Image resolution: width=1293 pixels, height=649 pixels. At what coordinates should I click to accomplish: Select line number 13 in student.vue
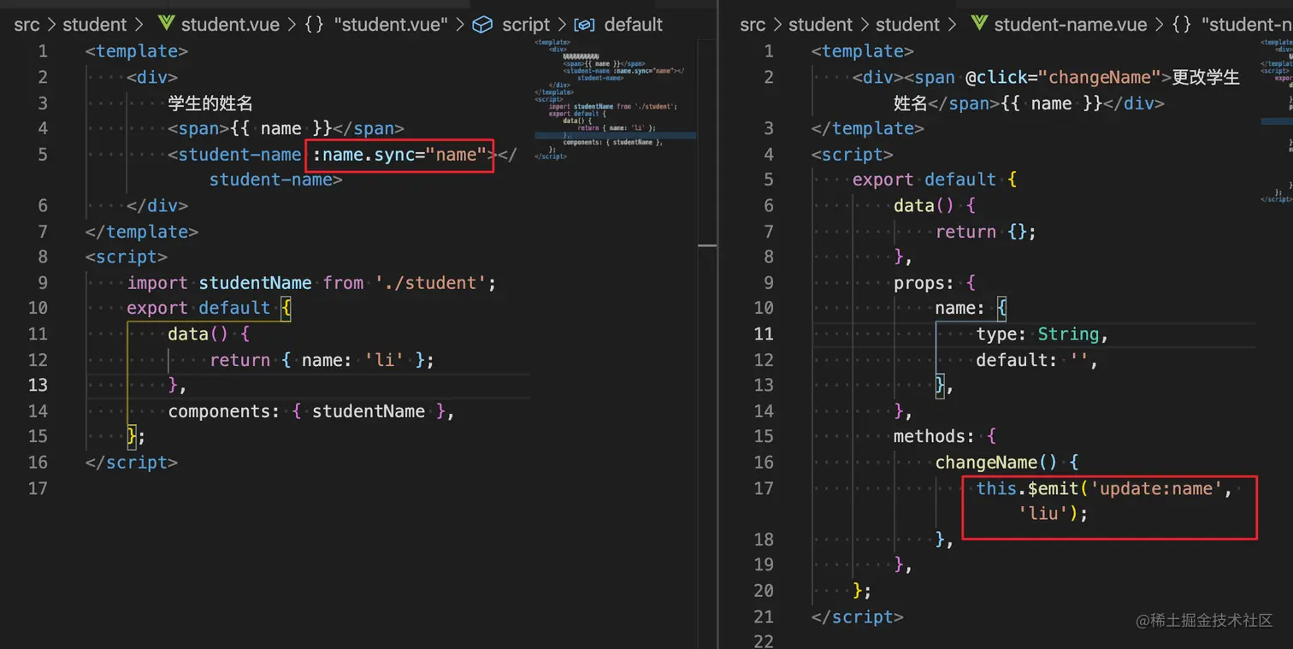tap(38, 385)
